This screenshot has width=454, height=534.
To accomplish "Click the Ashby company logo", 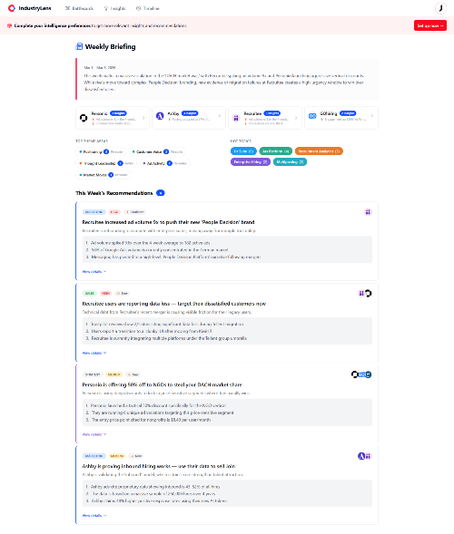I will (160, 116).
